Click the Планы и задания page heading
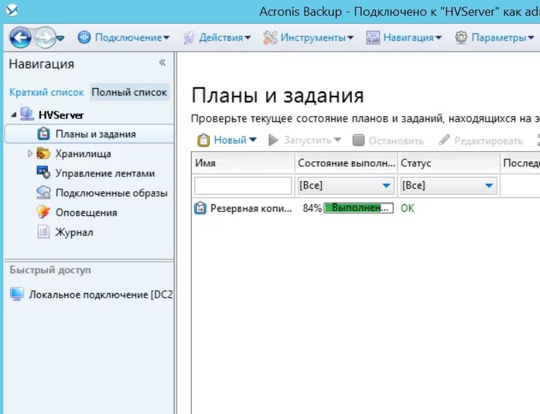The height and width of the screenshot is (414, 540). tap(278, 95)
